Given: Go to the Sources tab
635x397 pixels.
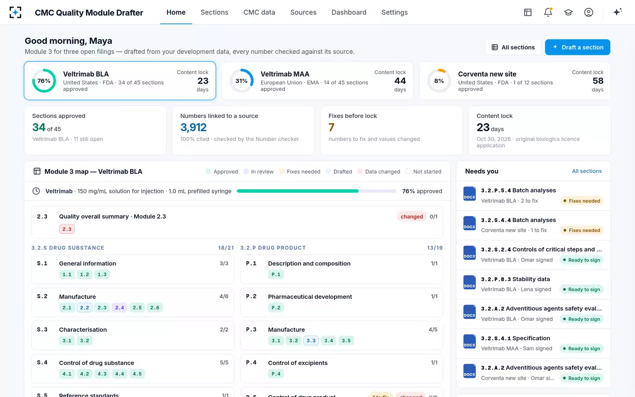Looking at the screenshot, I should pyautogui.click(x=303, y=12).
